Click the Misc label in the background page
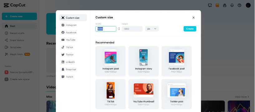Screen dimensions: 255x112 click(x=49, y=97)
